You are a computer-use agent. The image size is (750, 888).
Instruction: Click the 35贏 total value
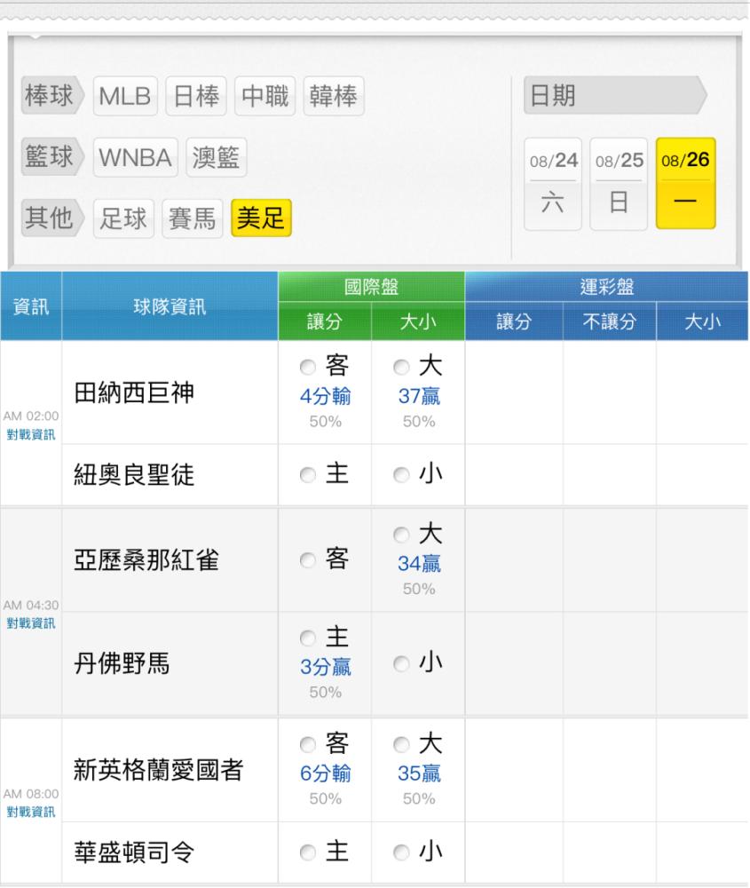[420, 773]
